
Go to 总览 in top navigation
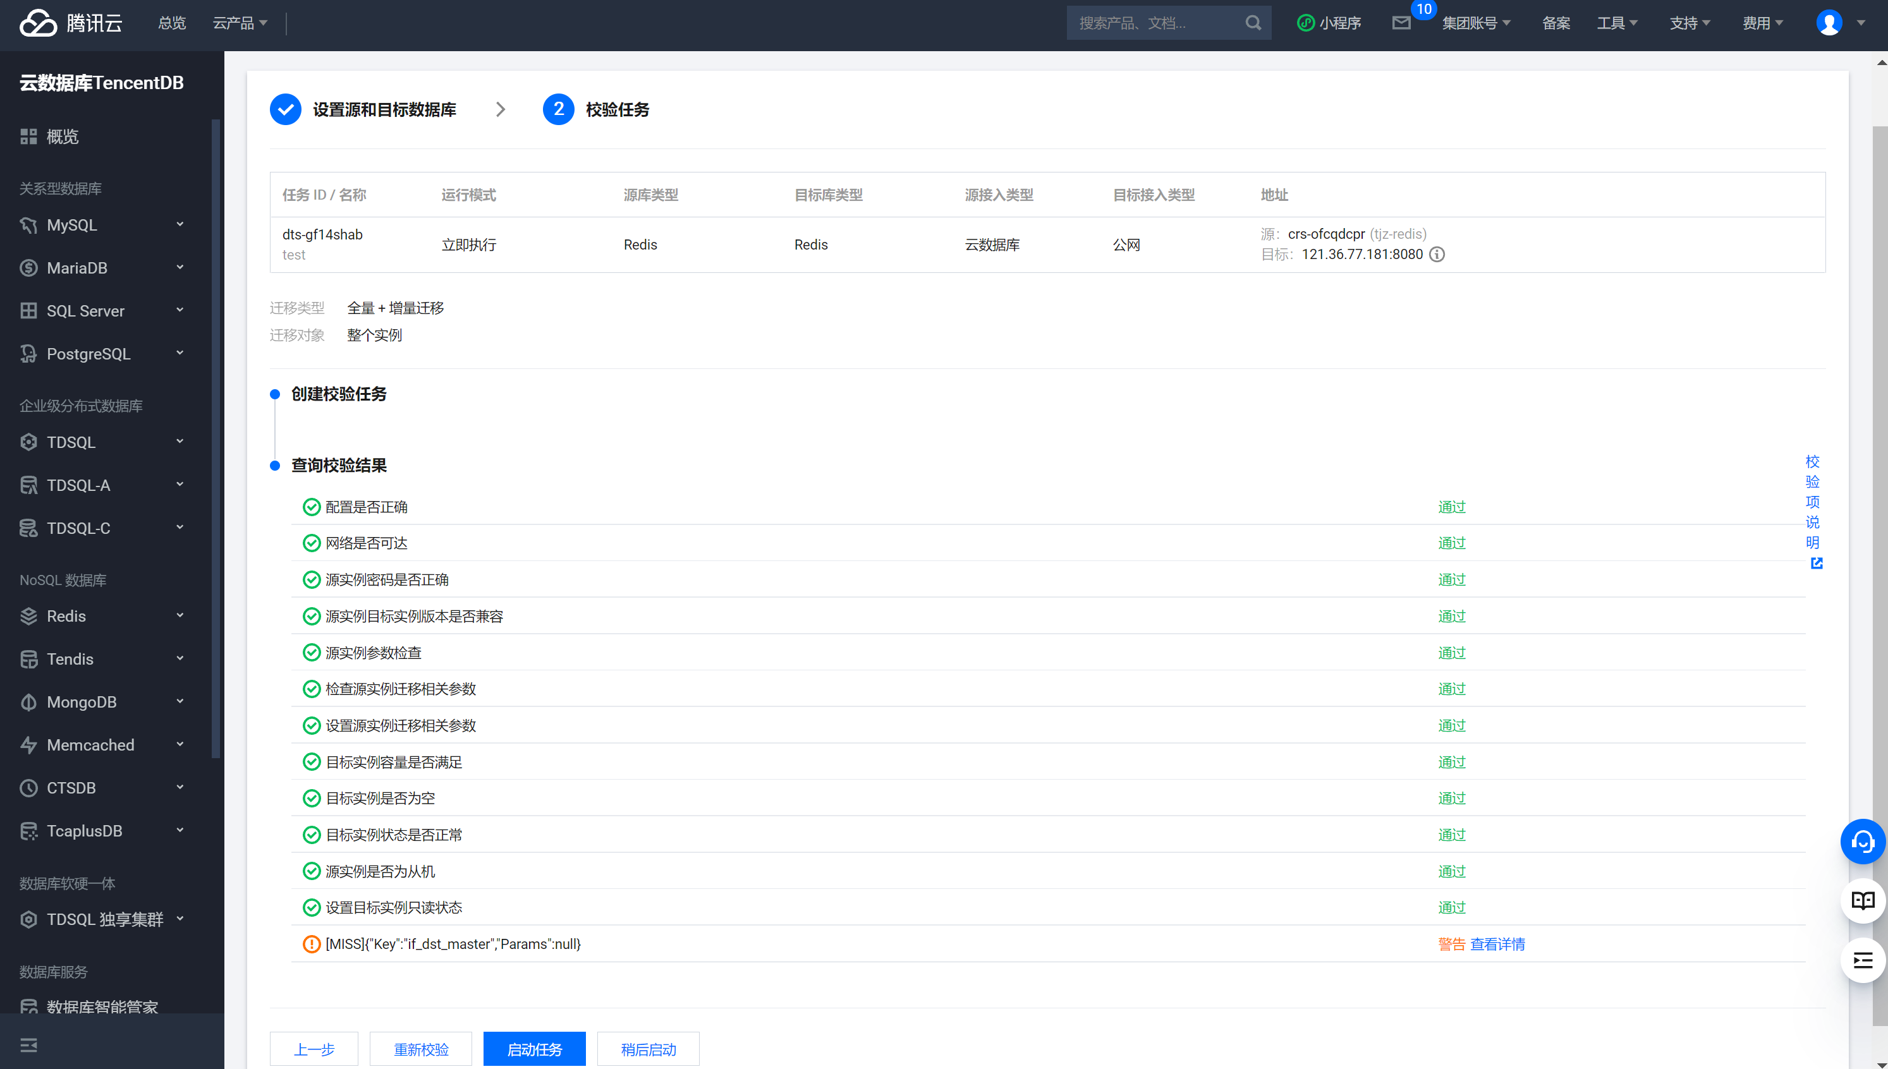(x=172, y=23)
